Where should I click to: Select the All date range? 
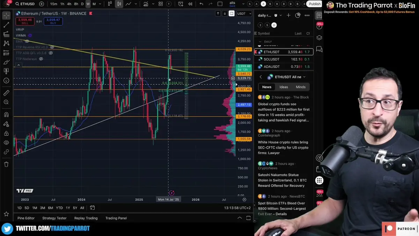click(x=82, y=208)
